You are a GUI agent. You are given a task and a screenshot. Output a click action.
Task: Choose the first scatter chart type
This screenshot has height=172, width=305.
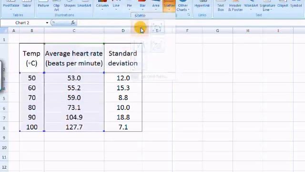(140, 28)
